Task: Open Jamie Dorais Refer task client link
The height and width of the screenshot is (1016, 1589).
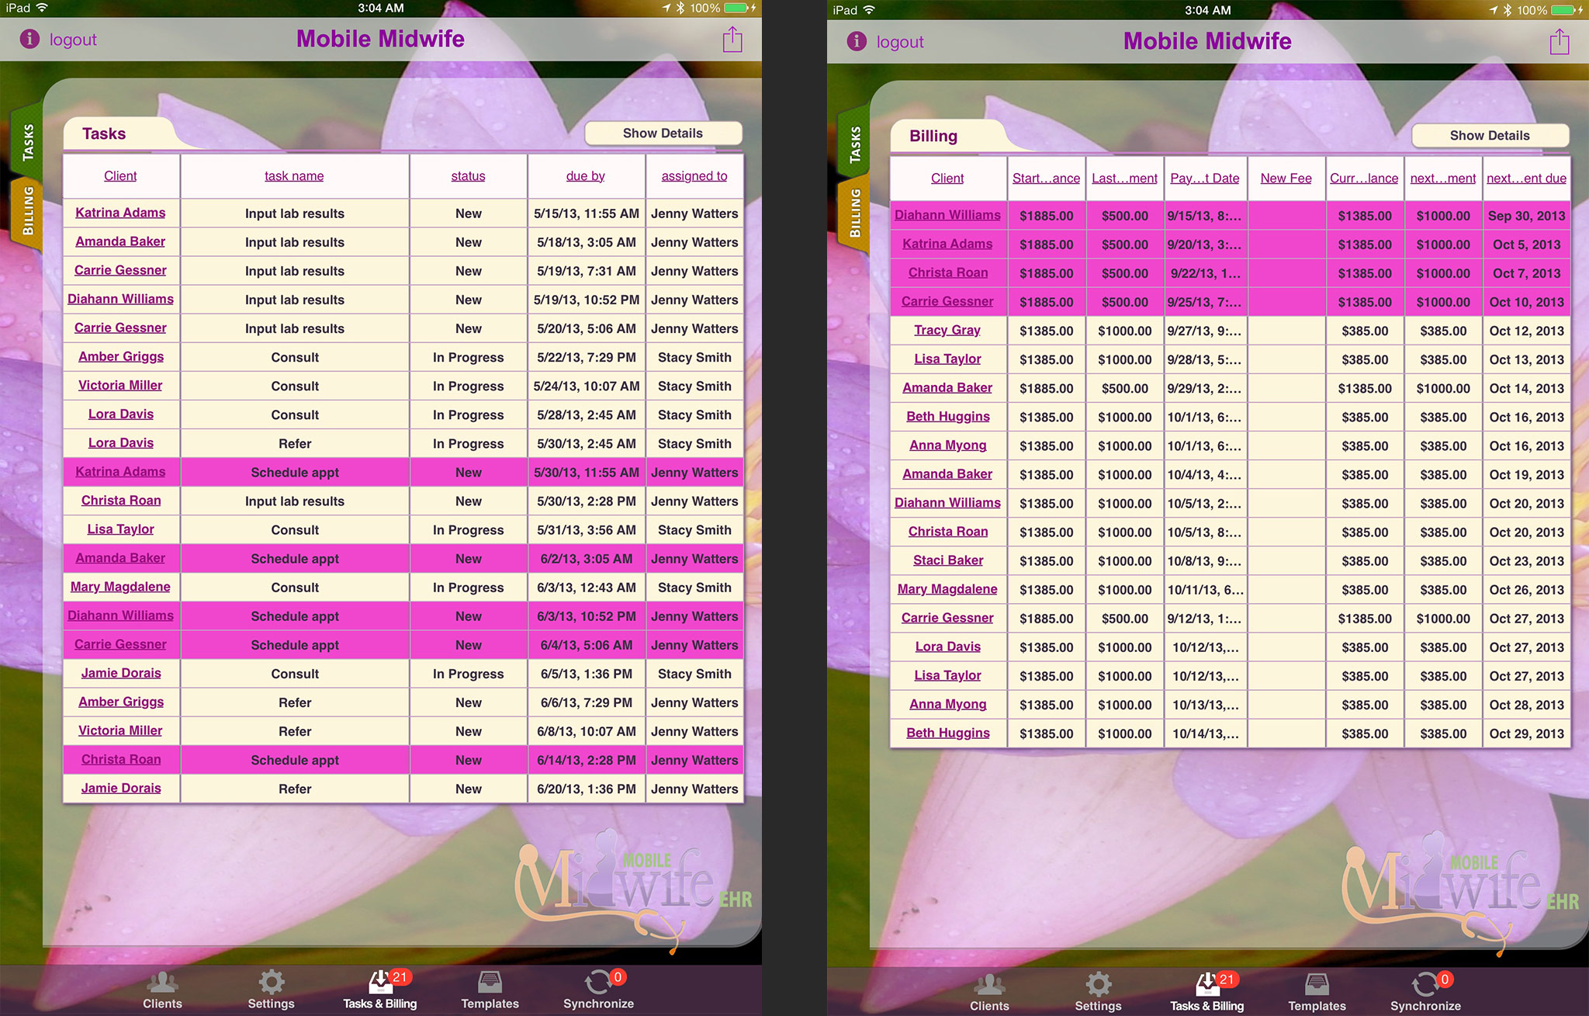Action: coord(121,788)
